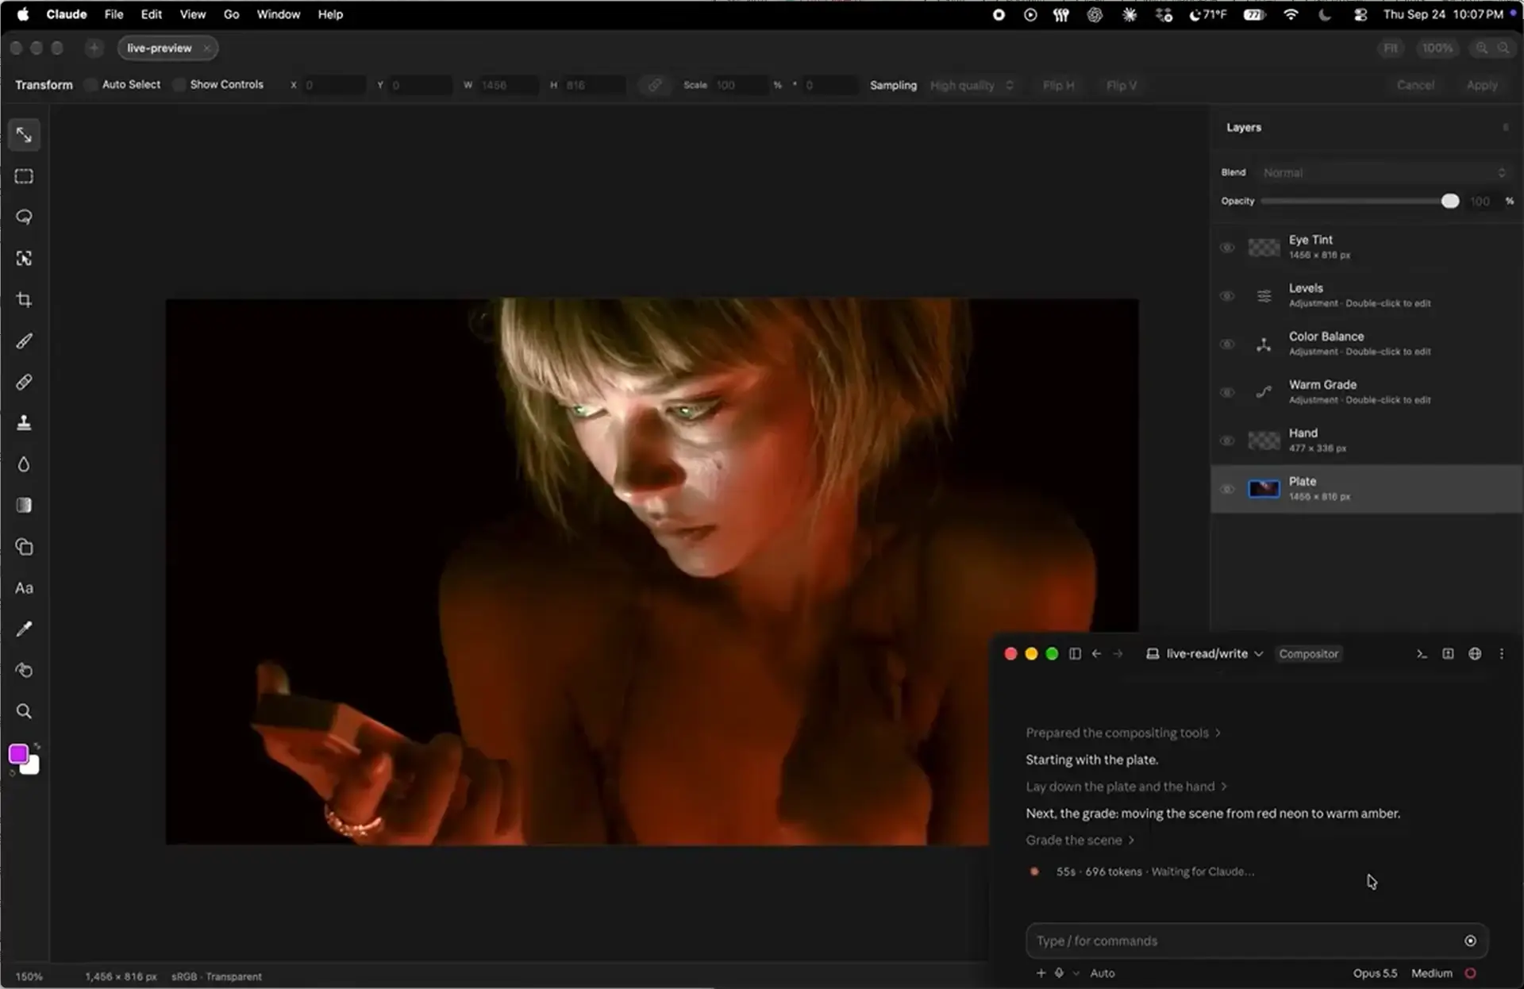The height and width of the screenshot is (989, 1524).
Task: Select the object selection tool
Action: (x=24, y=259)
